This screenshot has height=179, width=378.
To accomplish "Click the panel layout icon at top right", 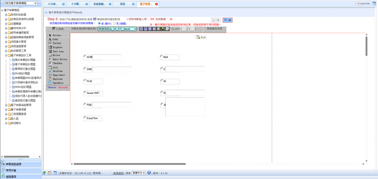I will pyautogui.click(x=374, y=4).
